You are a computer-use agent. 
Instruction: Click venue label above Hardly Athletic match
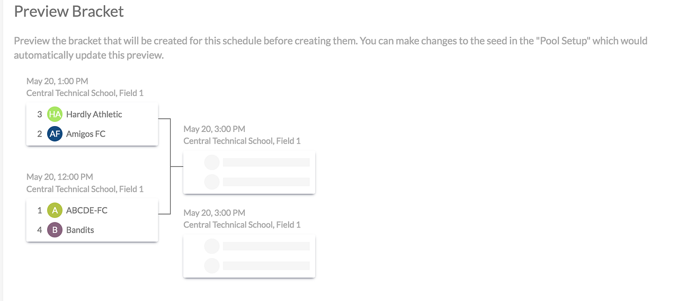[85, 93]
